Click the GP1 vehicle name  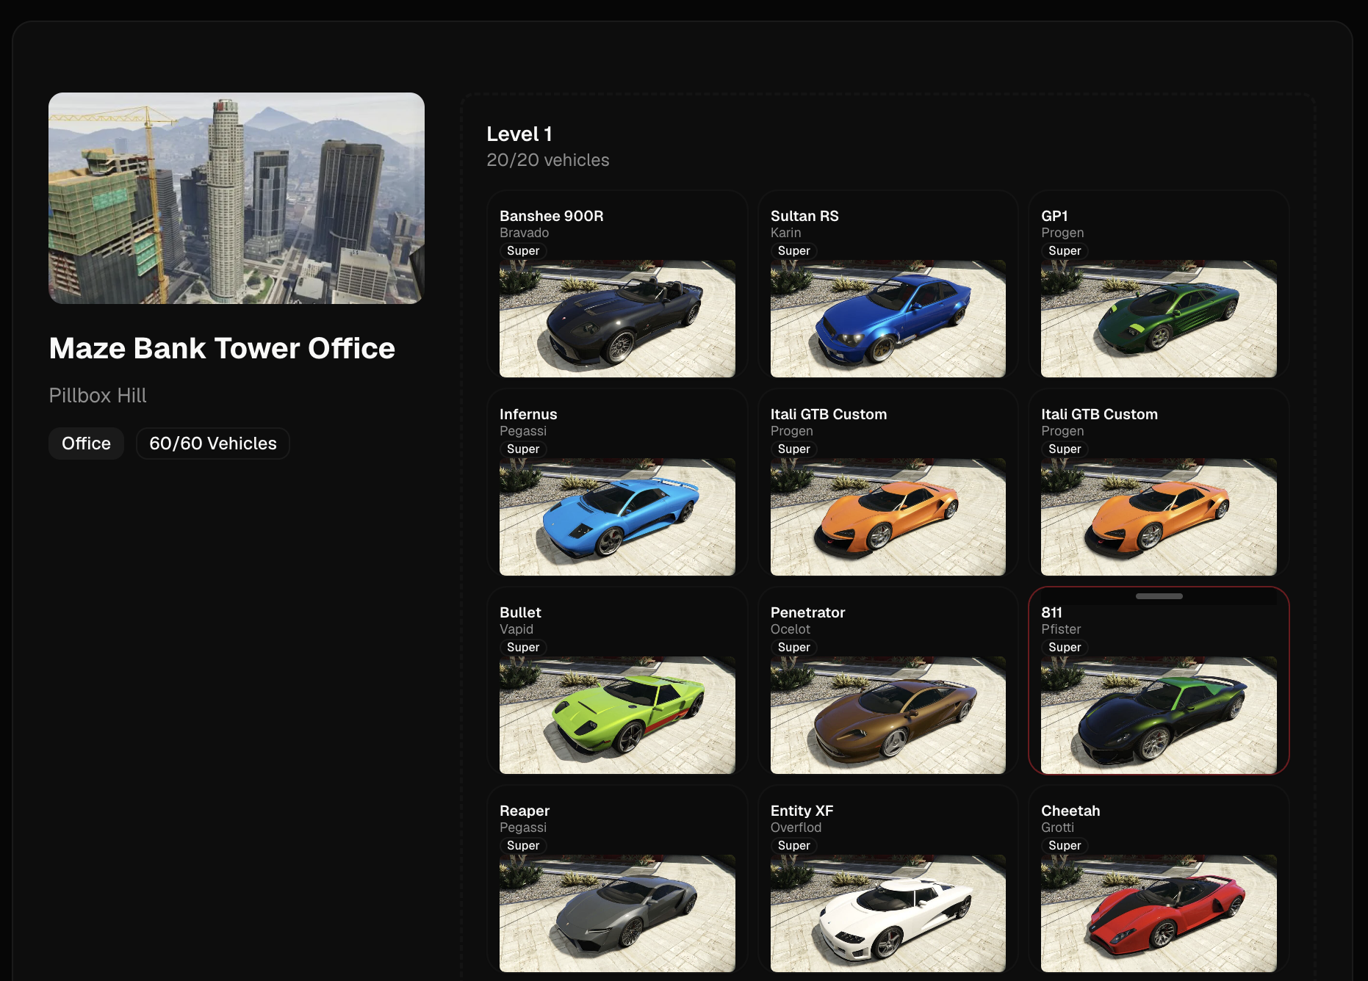(1054, 216)
